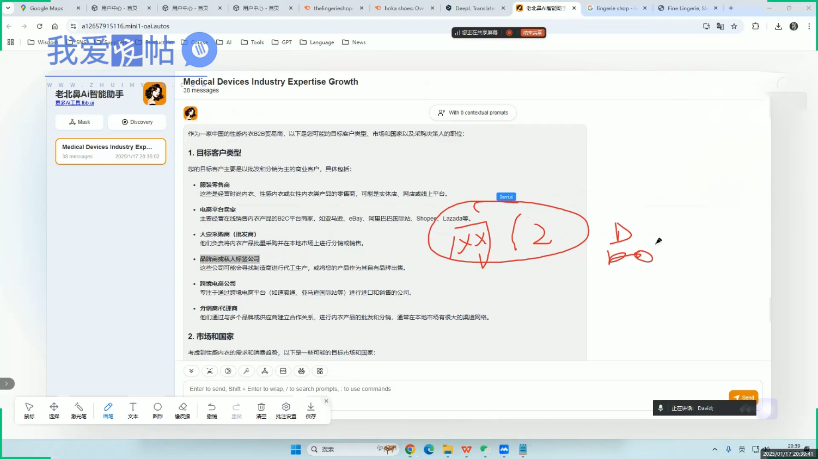This screenshot has height=459, width=818.
Task: Click the With 0 contextual prompts button
Action: [473, 113]
